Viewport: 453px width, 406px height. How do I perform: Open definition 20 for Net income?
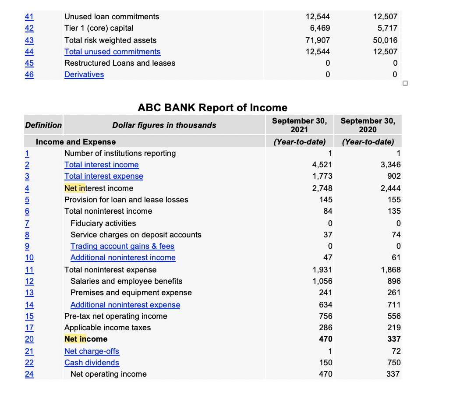point(29,339)
